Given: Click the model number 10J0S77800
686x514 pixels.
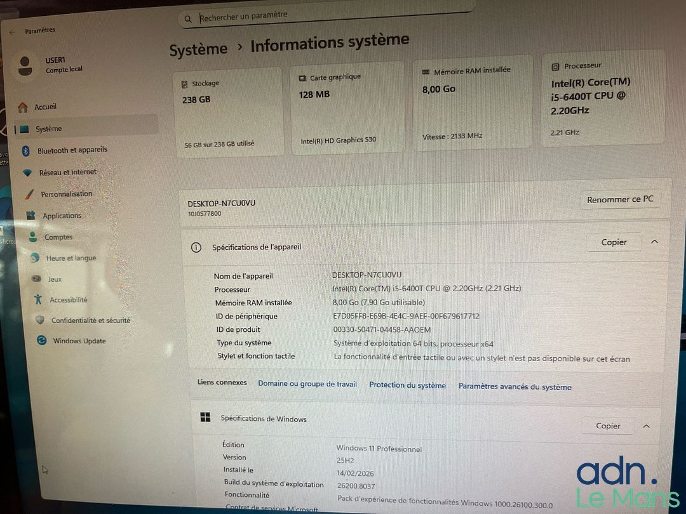Looking at the screenshot, I should coord(205,214).
